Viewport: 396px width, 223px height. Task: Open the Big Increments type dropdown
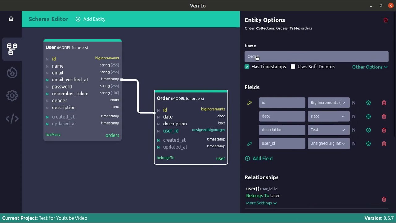(x=329, y=103)
